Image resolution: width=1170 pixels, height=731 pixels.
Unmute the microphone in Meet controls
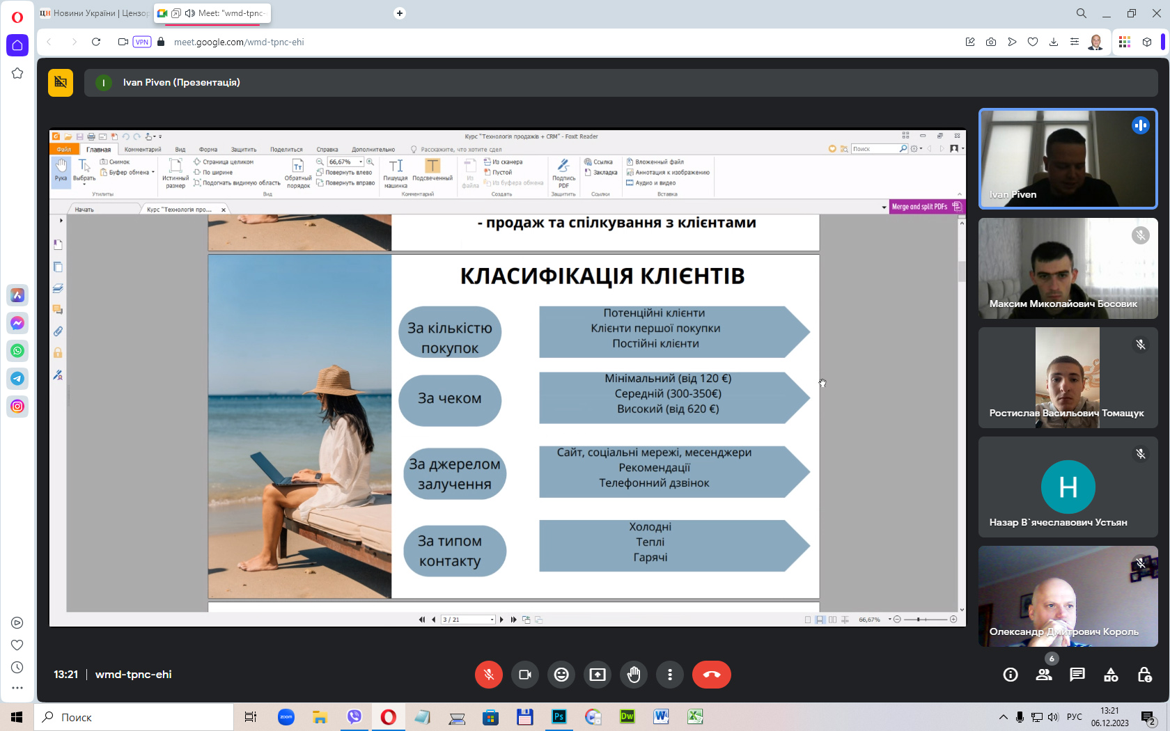[489, 675]
